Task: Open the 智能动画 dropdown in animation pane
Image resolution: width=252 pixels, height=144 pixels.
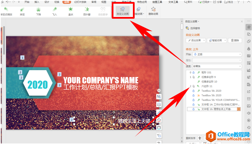Action: pyautogui.click(x=217, y=40)
